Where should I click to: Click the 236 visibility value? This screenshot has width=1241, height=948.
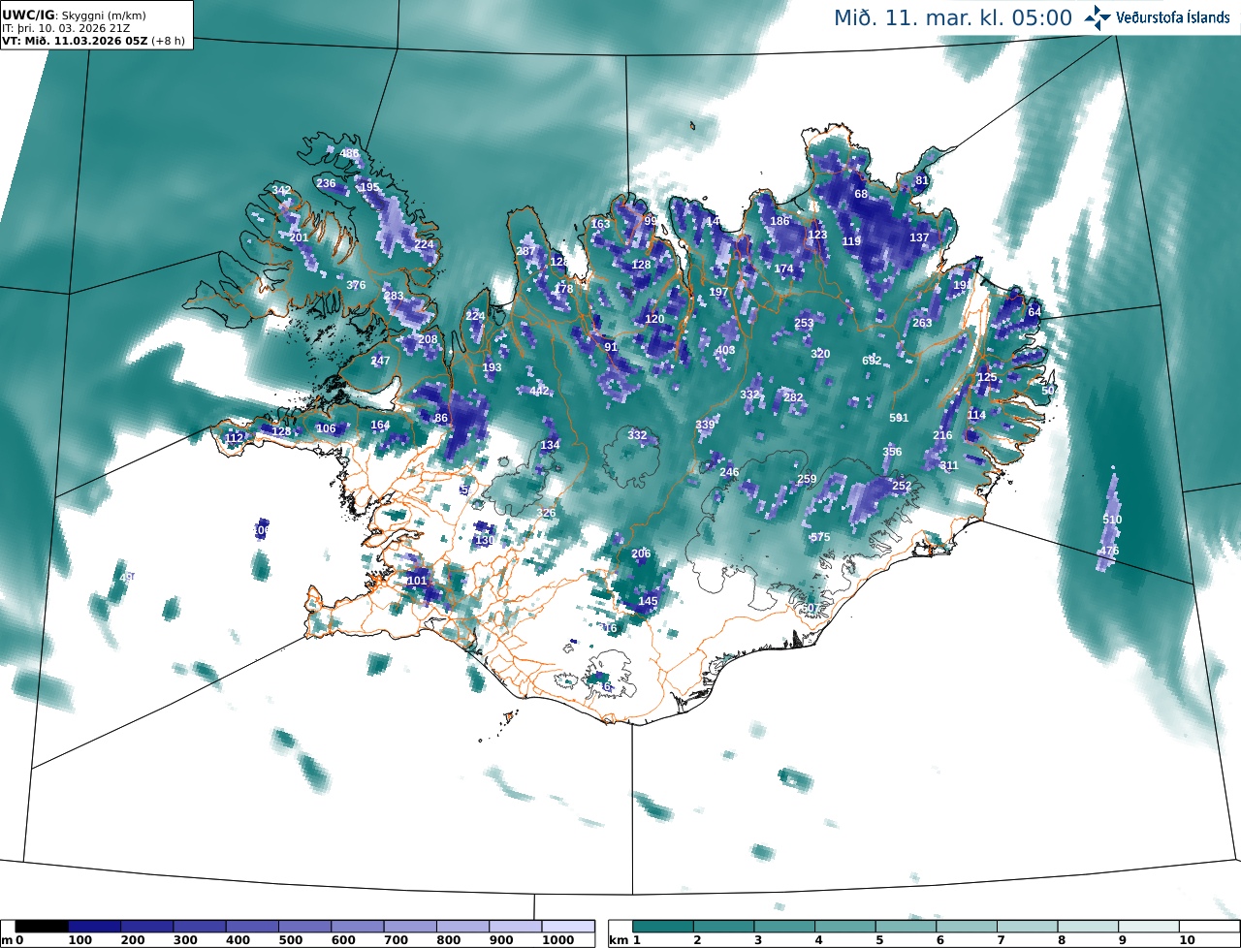pos(326,183)
